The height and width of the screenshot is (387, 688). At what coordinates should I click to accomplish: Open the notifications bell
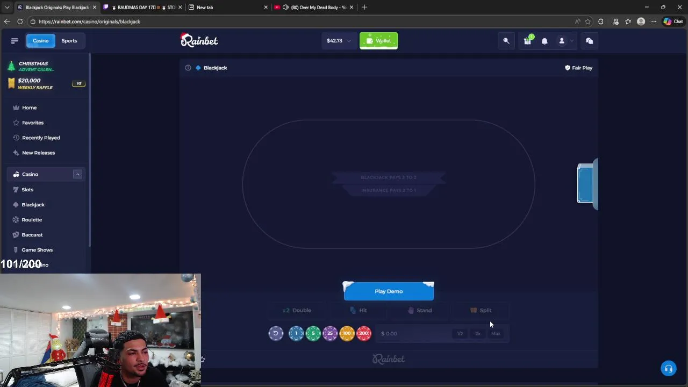(544, 41)
